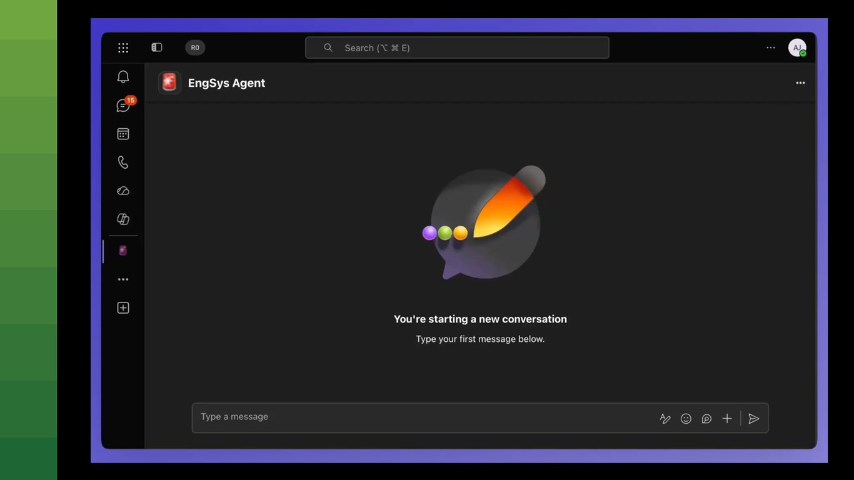Image resolution: width=854 pixels, height=480 pixels.
Task: Open message formatting pen icon
Action: click(x=665, y=419)
